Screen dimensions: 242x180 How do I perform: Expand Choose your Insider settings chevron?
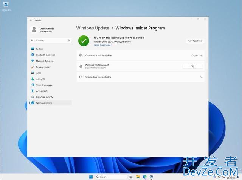click(201, 55)
